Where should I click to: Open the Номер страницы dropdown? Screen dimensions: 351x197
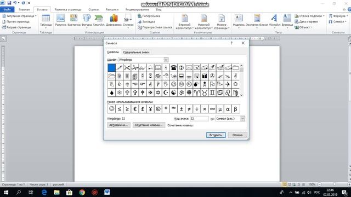coord(222,22)
